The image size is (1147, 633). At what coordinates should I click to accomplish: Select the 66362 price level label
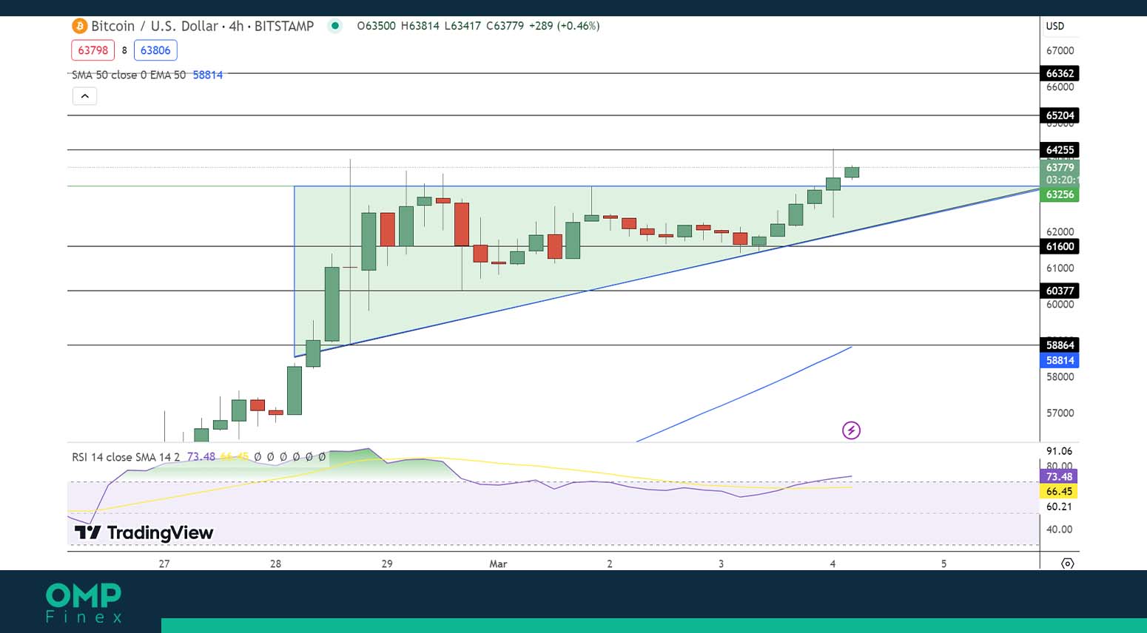point(1060,73)
